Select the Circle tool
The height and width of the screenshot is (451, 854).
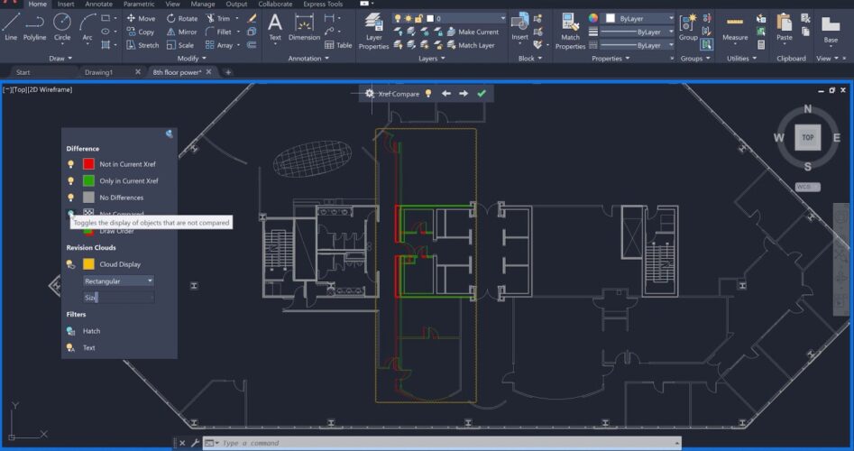point(62,27)
